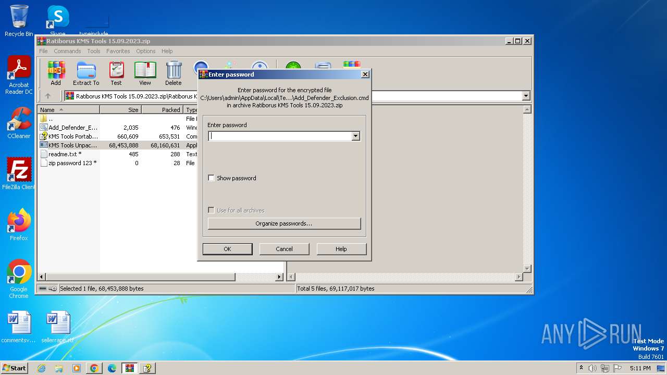
Task: Click the Cancel button in password dialog
Action: pyautogui.click(x=284, y=249)
